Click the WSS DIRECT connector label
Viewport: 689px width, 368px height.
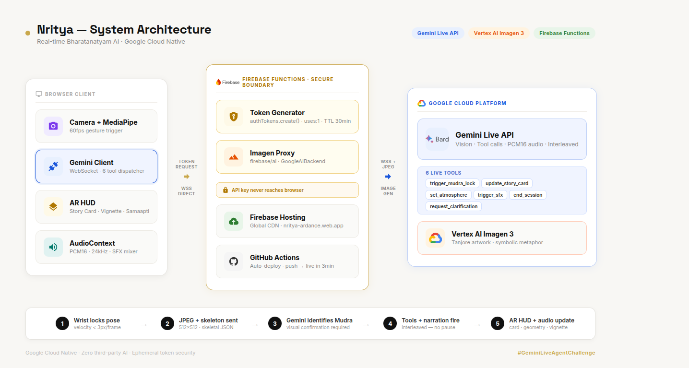tap(187, 191)
